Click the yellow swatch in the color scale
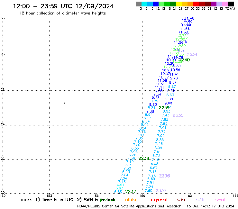 click(179, 4)
